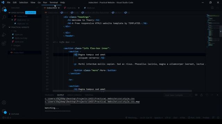
Task: Collapse the Open Editors section
Action: click(9, 13)
